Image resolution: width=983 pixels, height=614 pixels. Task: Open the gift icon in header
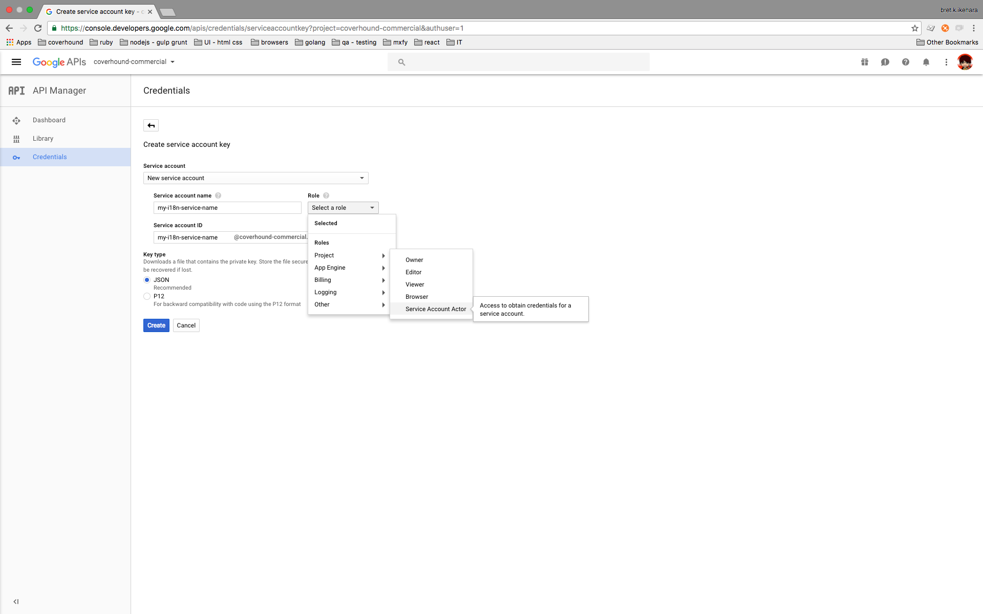pyautogui.click(x=864, y=62)
